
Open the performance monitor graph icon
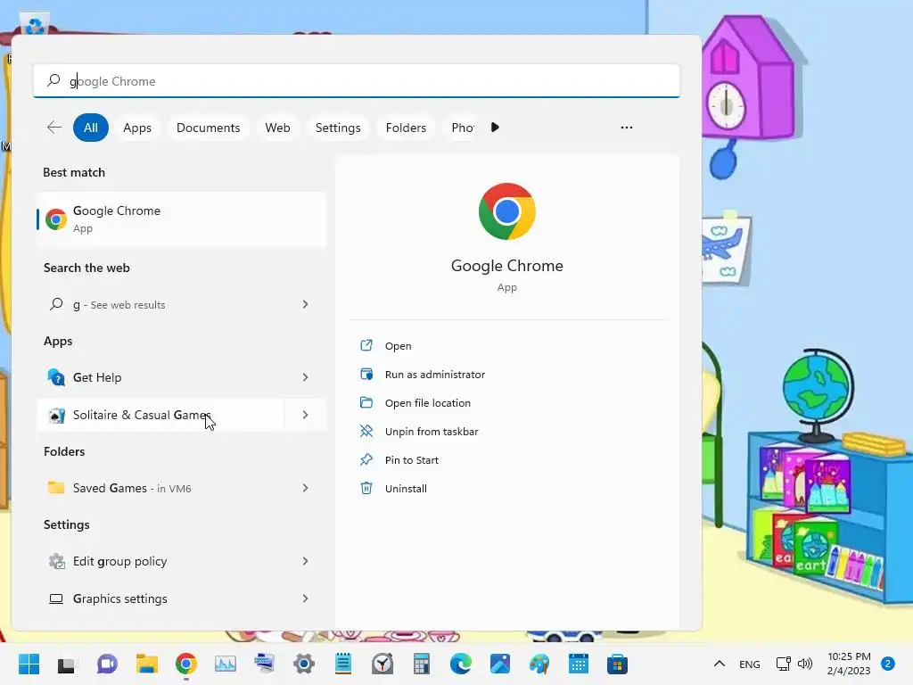[x=226, y=664]
